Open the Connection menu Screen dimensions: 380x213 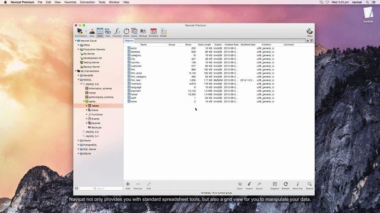pyautogui.click(x=87, y=2)
